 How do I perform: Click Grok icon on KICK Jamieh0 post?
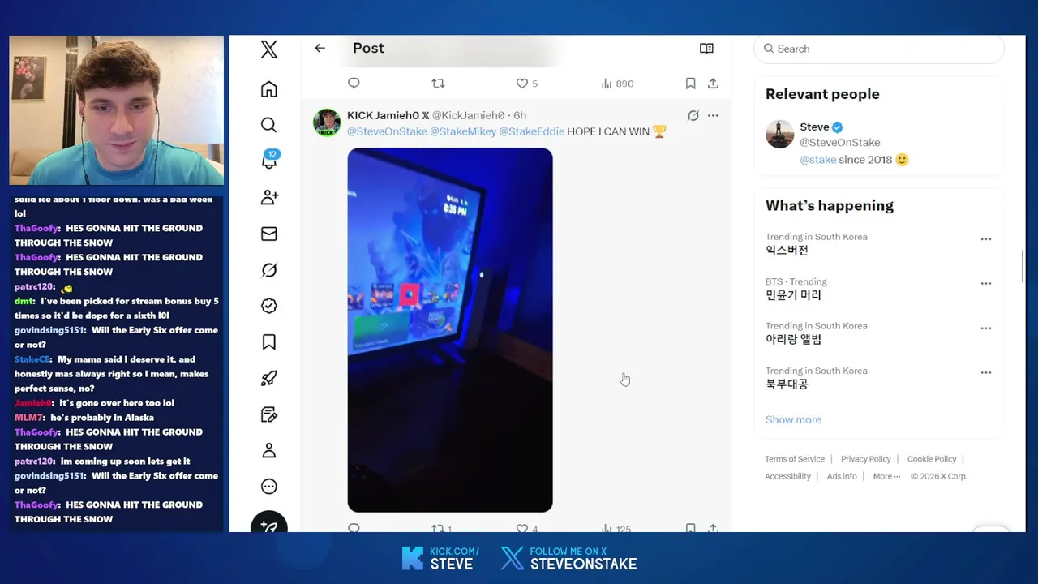tap(693, 115)
